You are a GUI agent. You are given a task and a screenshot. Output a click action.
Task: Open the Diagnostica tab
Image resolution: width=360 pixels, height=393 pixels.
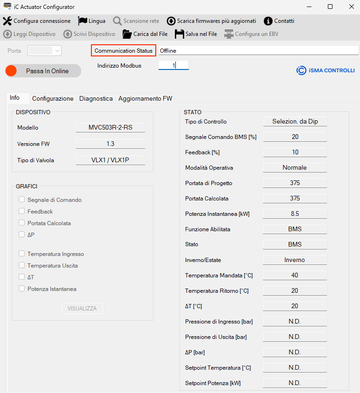[x=96, y=98]
